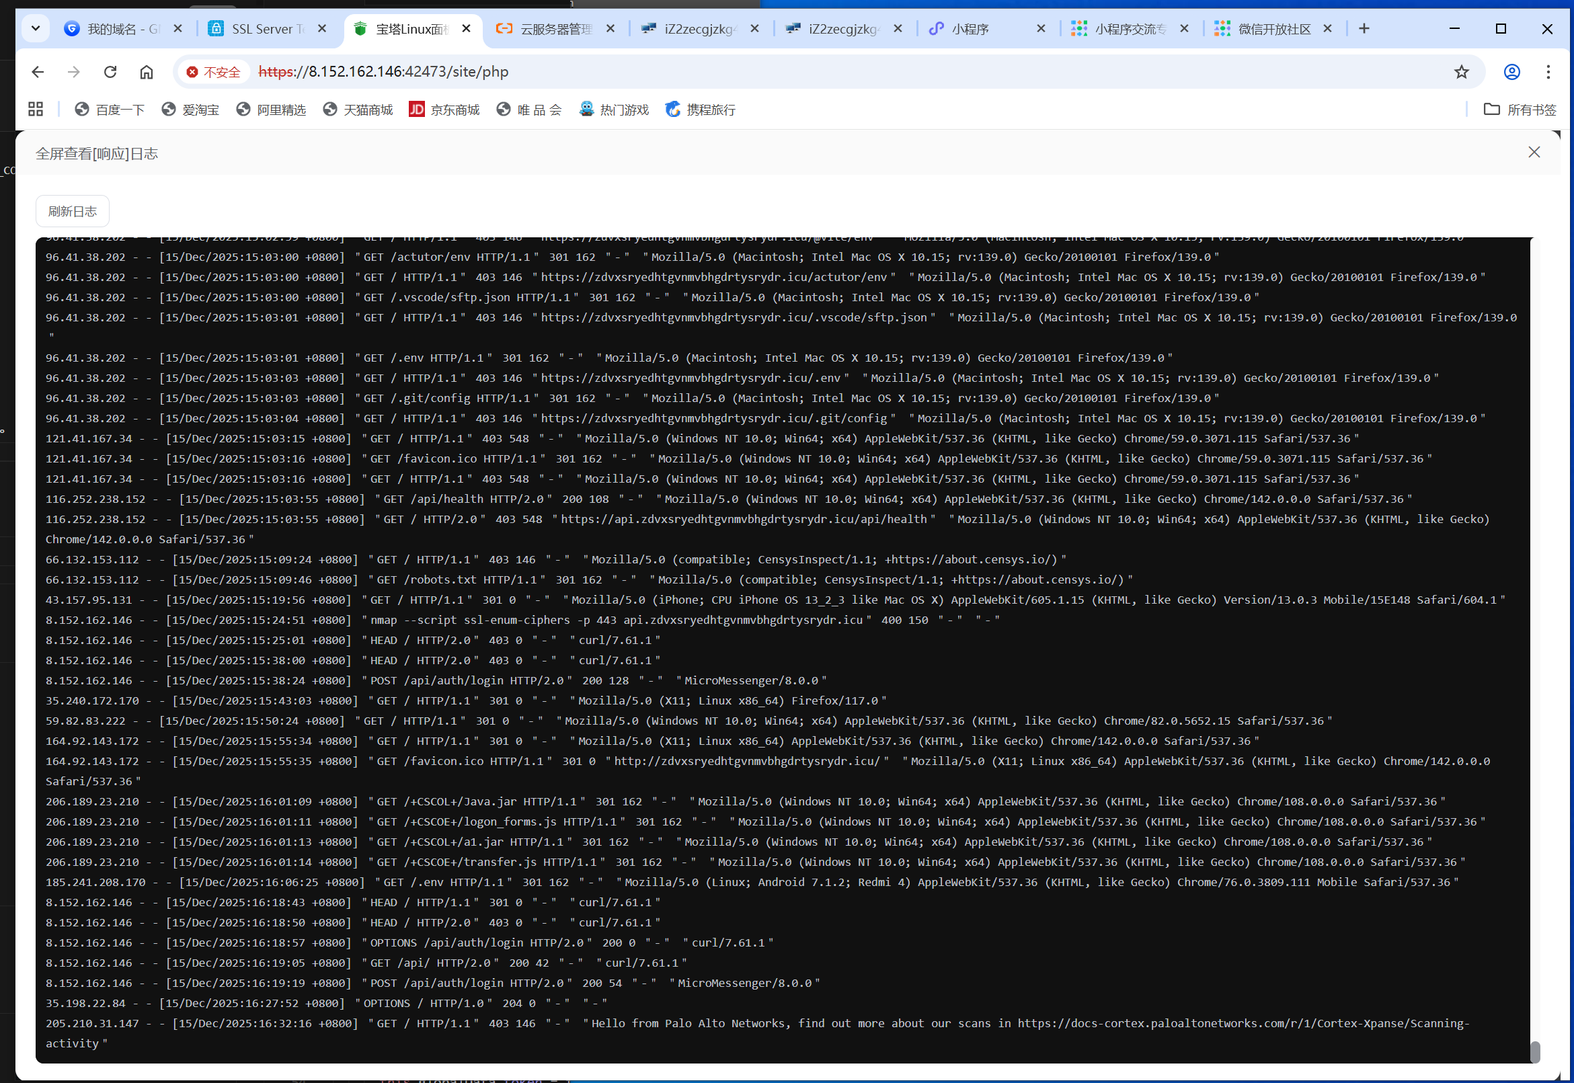Open the 所有书签 bookmarks folder
1574x1083 pixels.
click(1520, 110)
